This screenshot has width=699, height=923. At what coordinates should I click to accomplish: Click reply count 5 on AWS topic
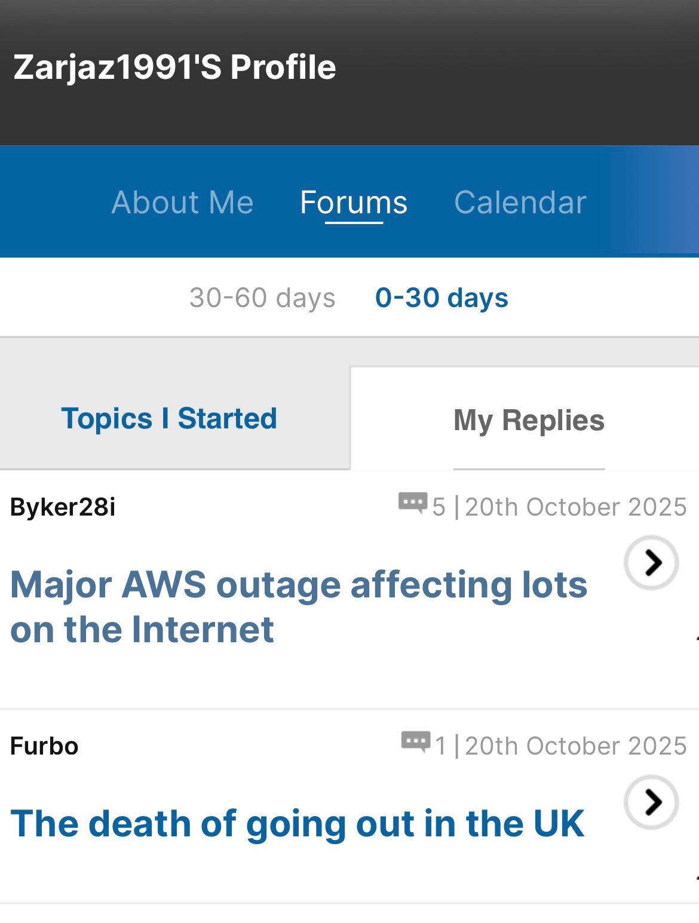pyautogui.click(x=439, y=507)
